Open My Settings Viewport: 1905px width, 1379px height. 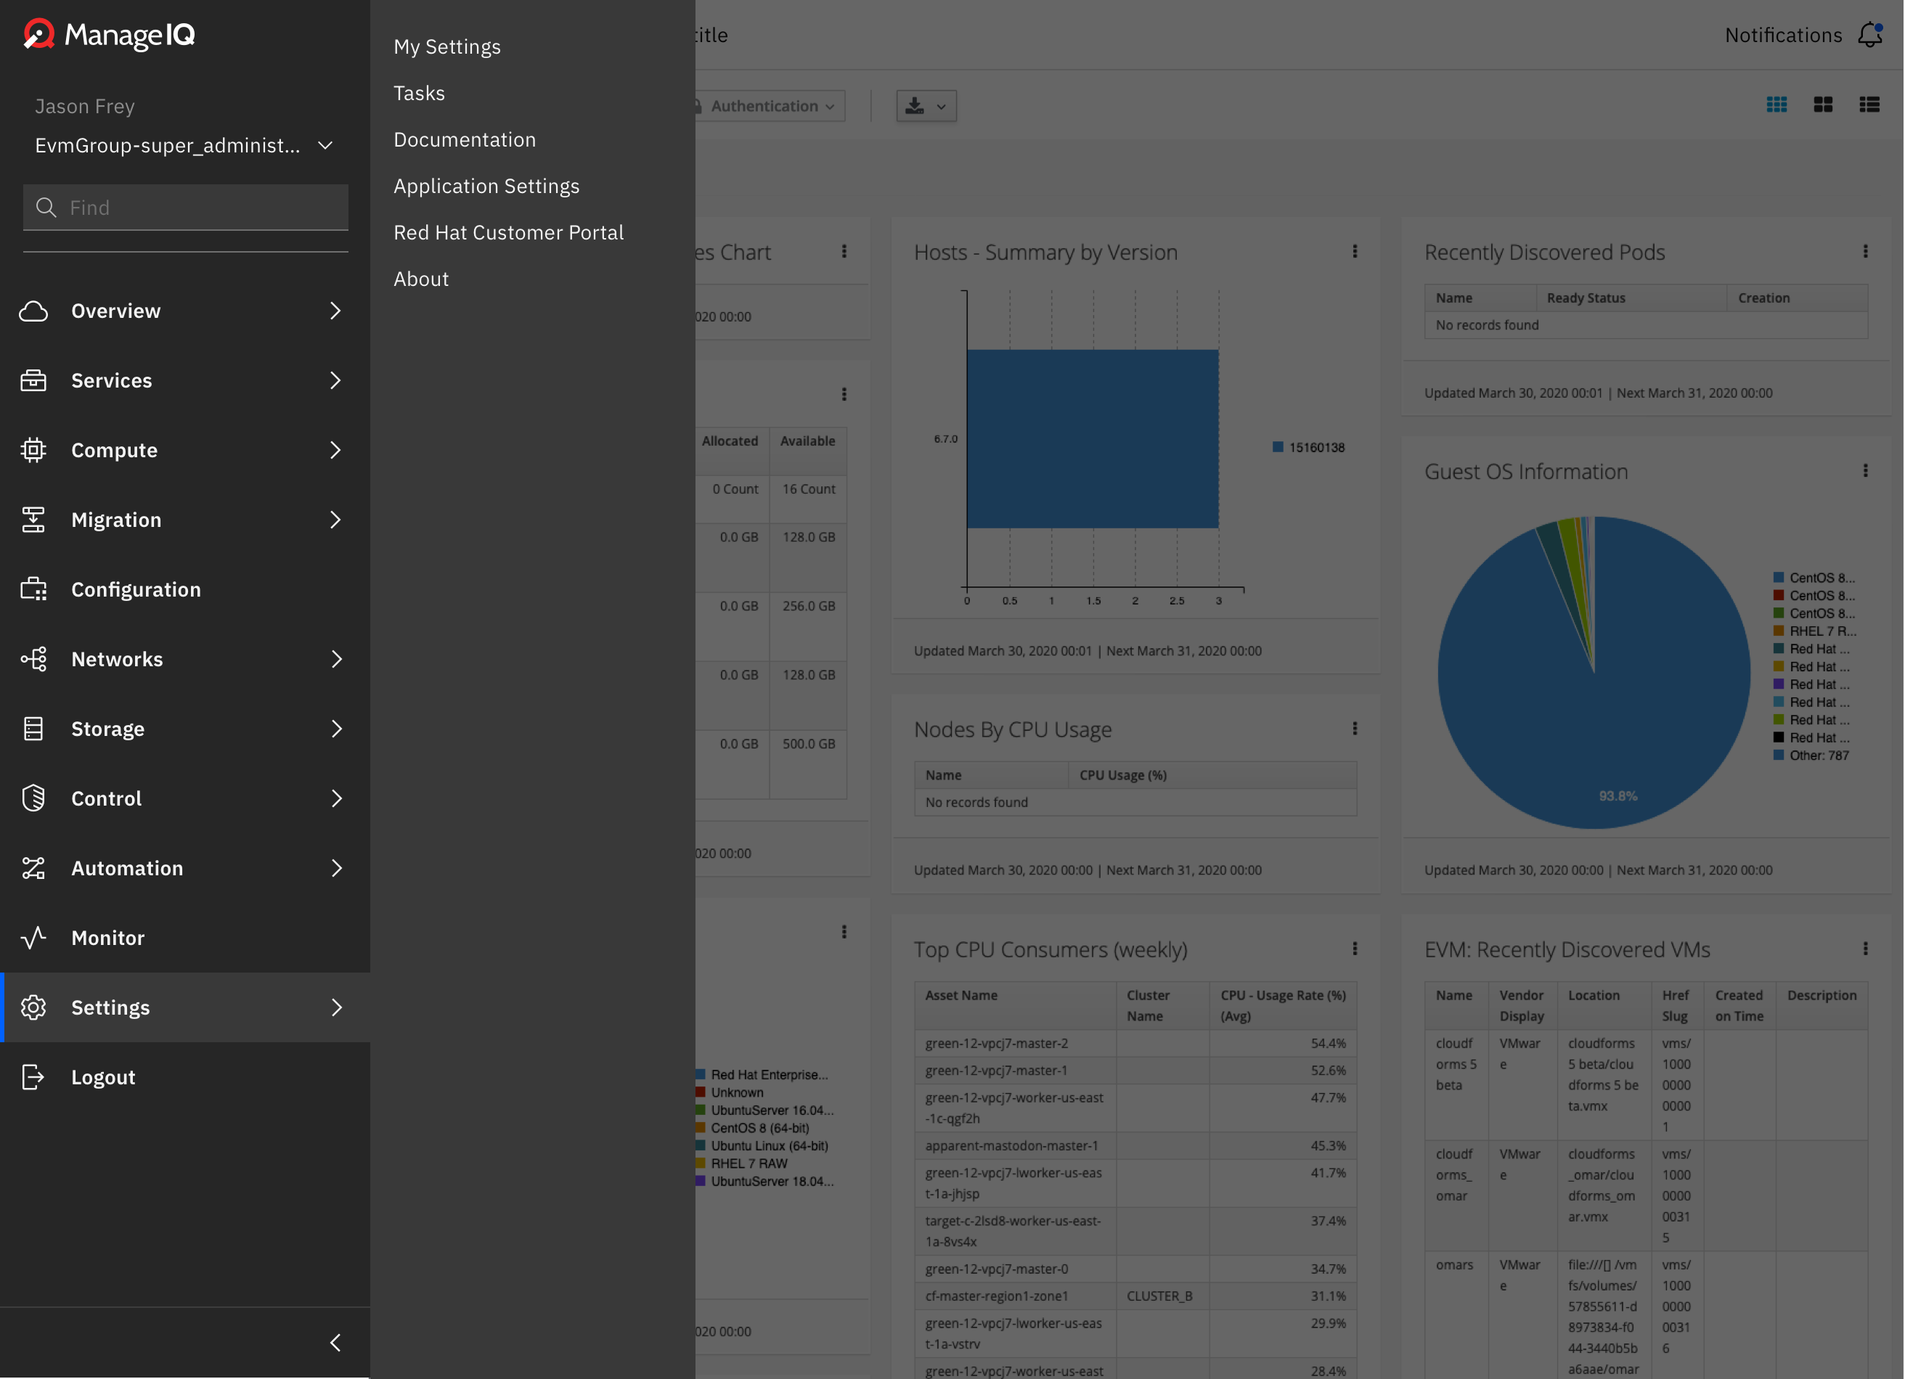[x=448, y=47]
